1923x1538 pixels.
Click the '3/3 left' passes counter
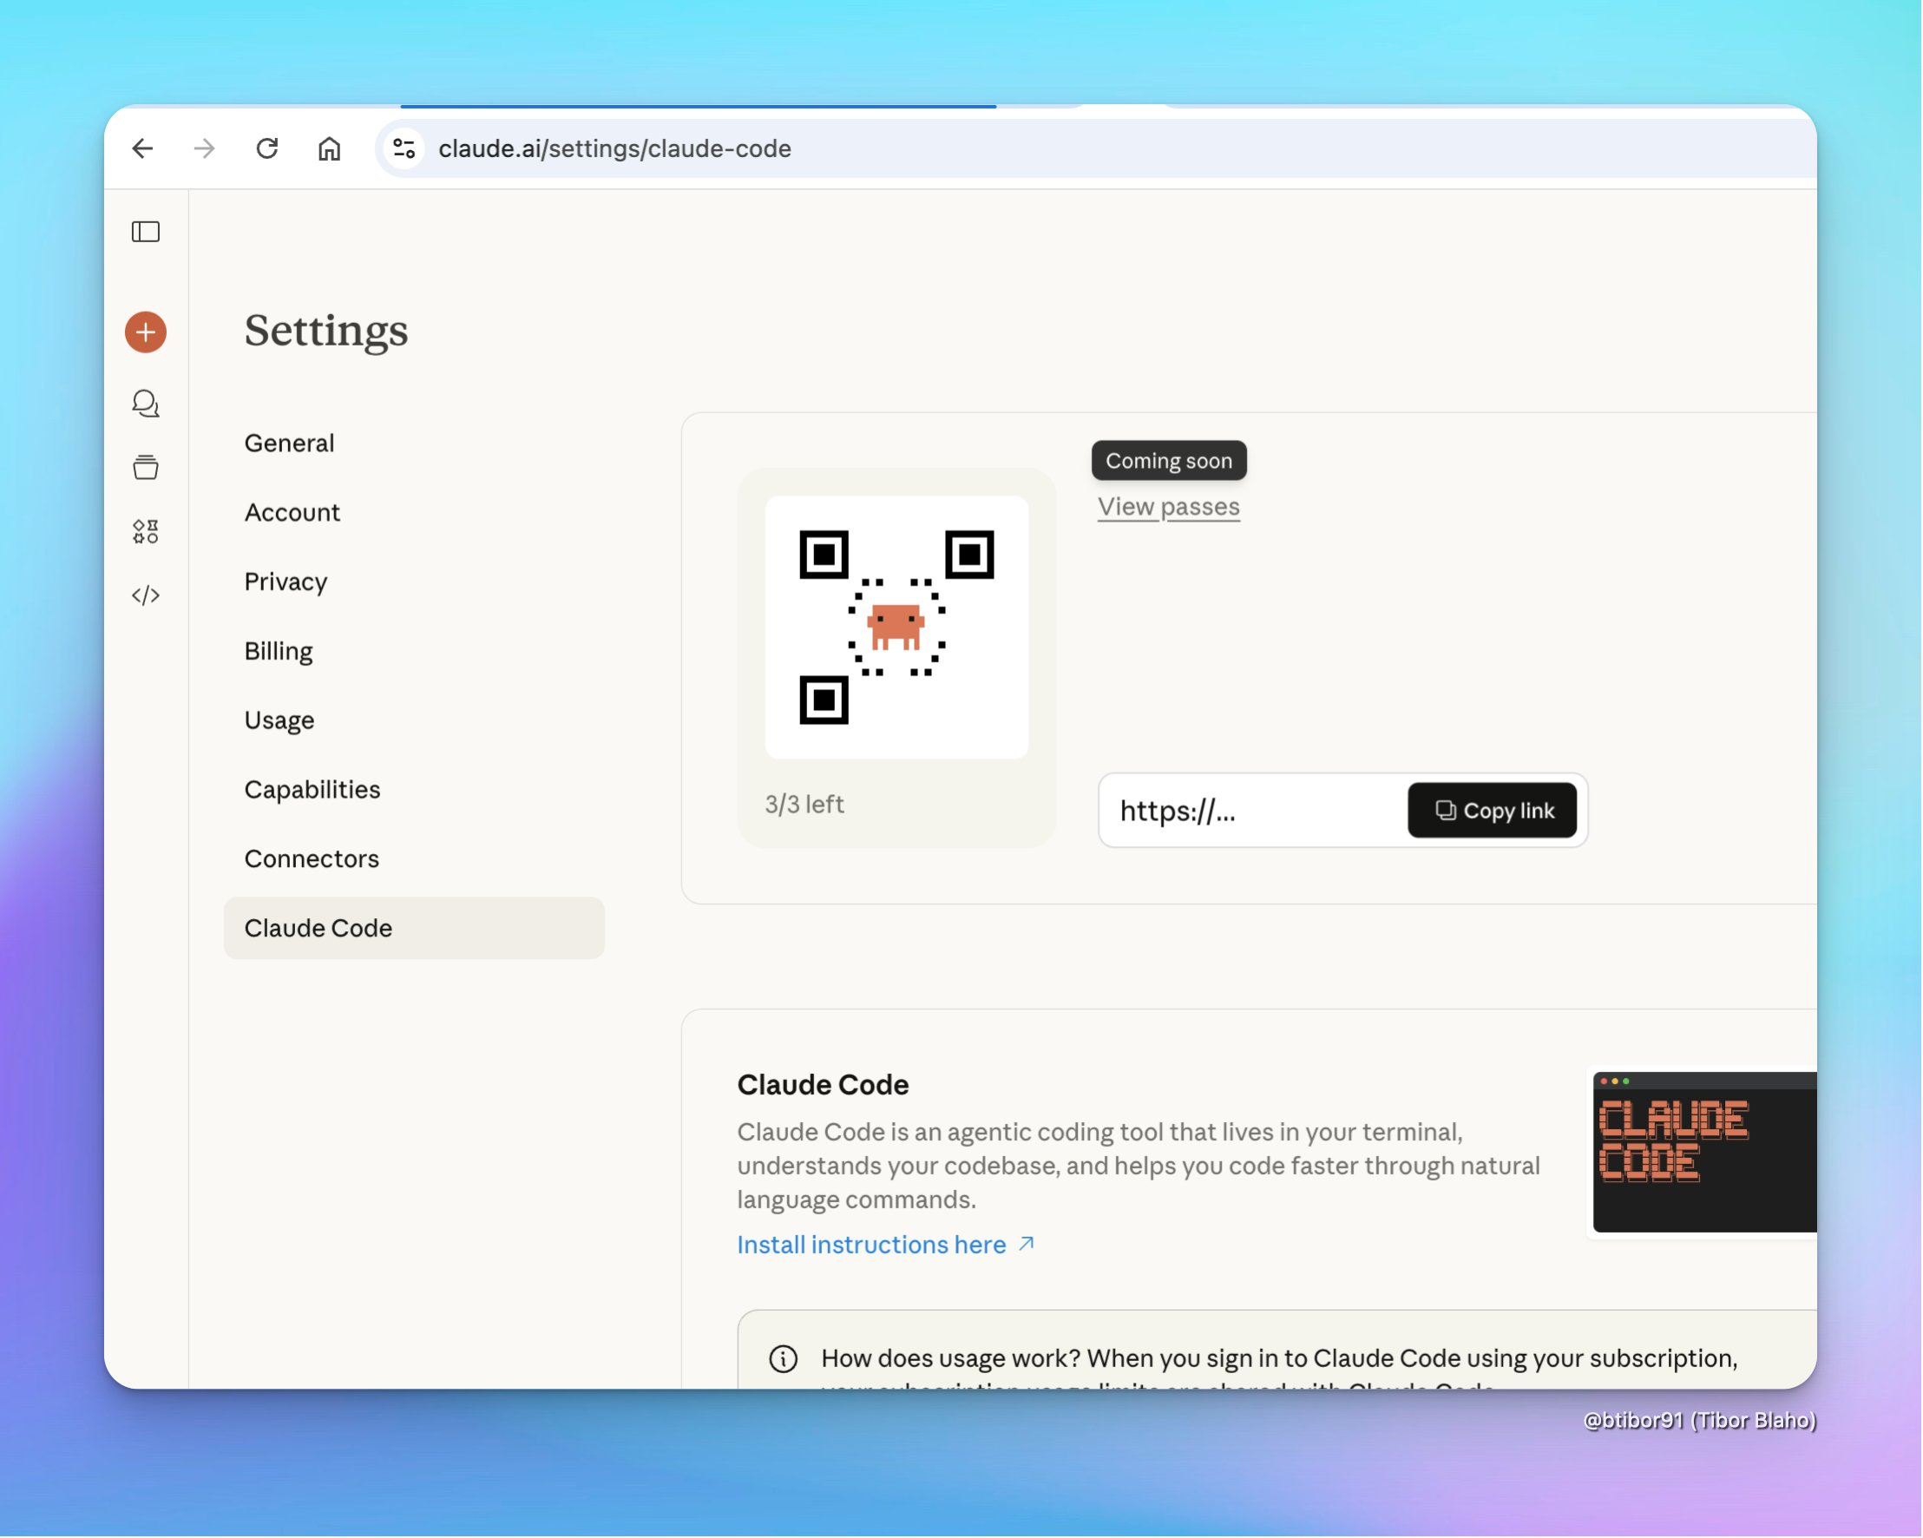[804, 804]
